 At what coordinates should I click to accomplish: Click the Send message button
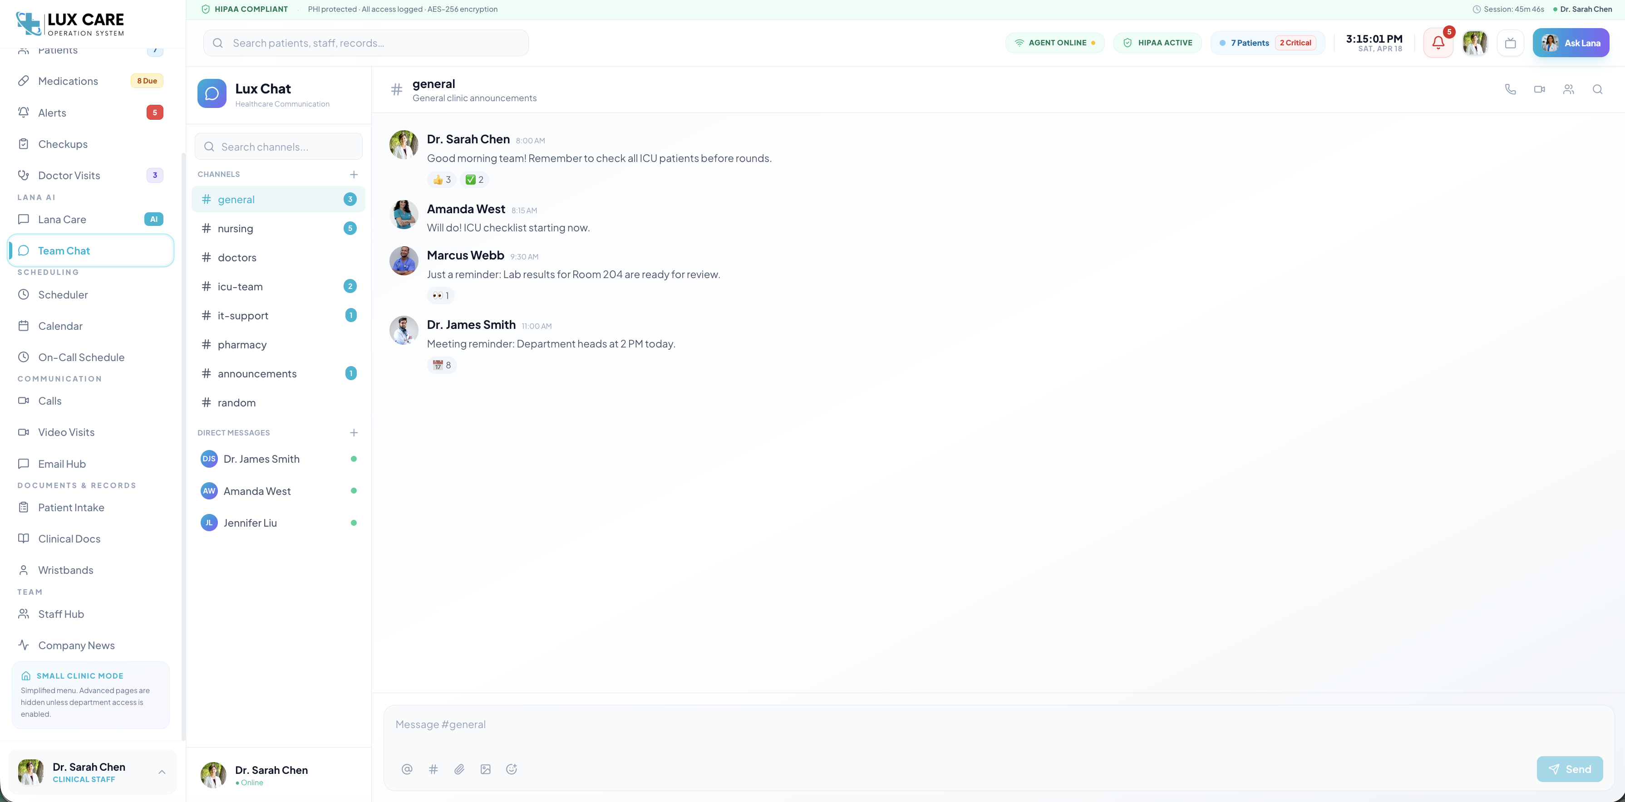(1570, 769)
